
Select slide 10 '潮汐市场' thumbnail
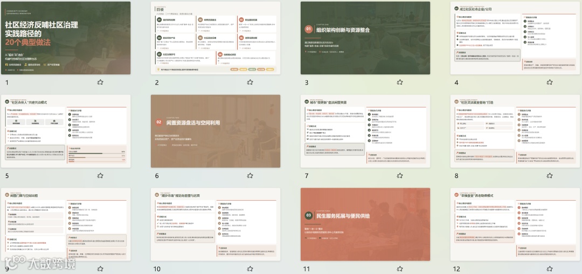(216, 224)
